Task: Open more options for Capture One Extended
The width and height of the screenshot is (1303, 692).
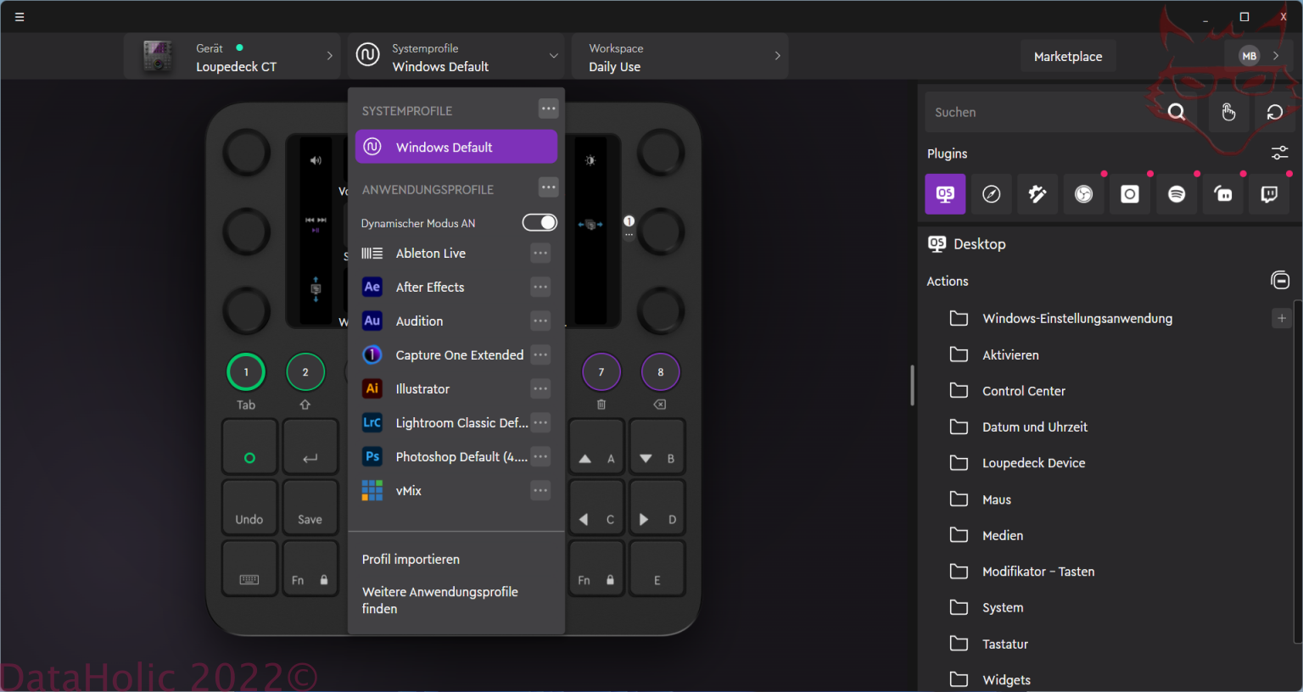Action: [x=540, y=354]
